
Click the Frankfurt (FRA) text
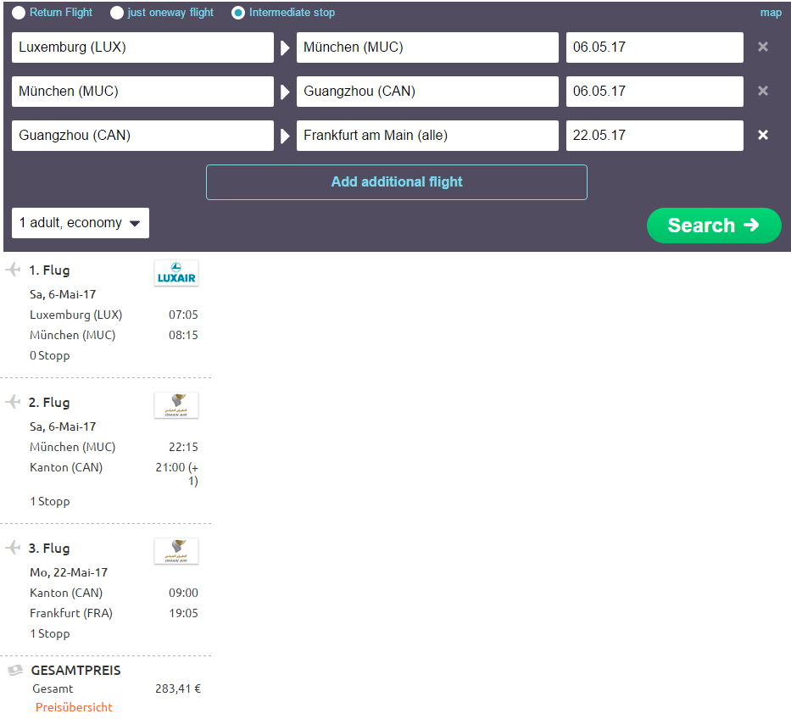71,613
